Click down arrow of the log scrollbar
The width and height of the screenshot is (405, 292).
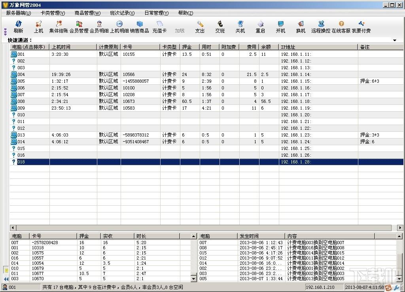[399, 279]
